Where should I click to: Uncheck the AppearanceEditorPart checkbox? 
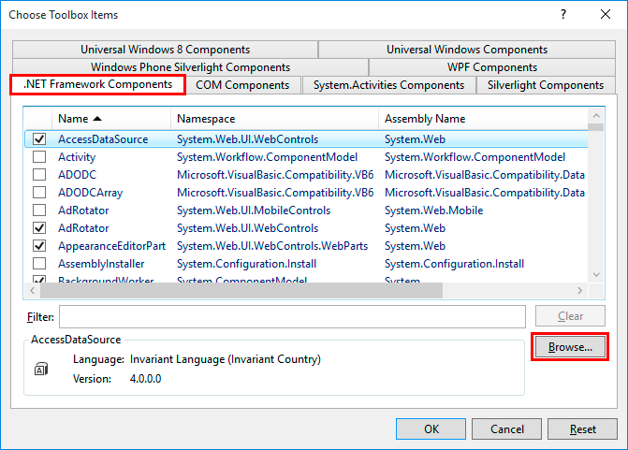[39, 245]
